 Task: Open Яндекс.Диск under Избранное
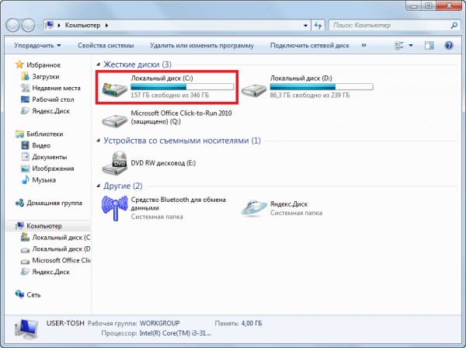pos(45,111)
